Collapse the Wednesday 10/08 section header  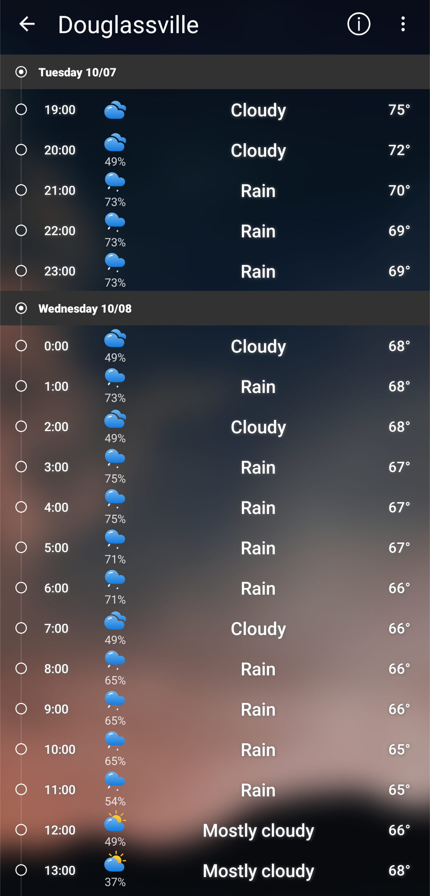pos(215,308)
